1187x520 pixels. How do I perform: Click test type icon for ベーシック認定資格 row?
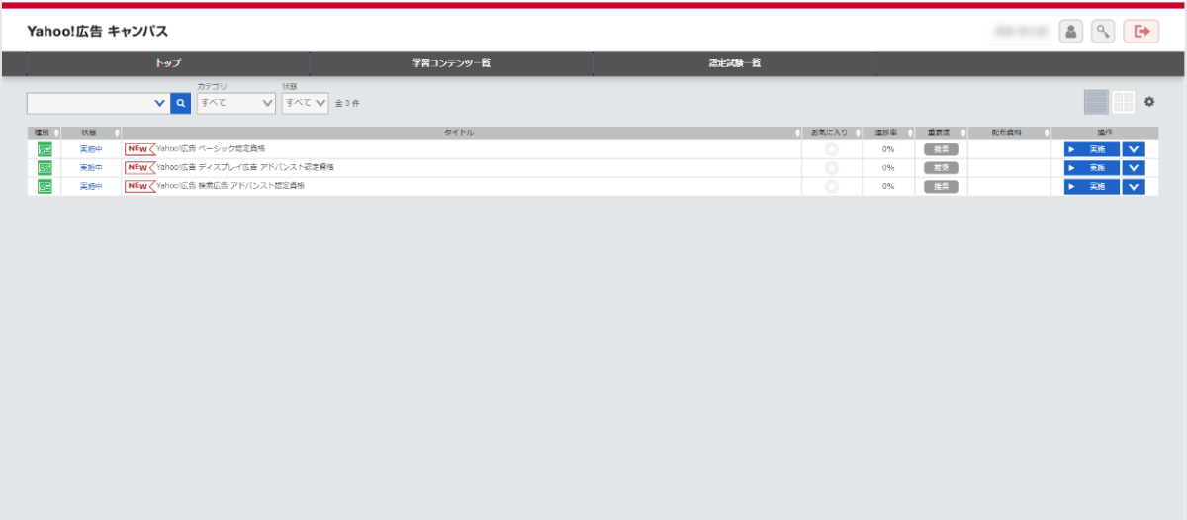tap(45, 149)
